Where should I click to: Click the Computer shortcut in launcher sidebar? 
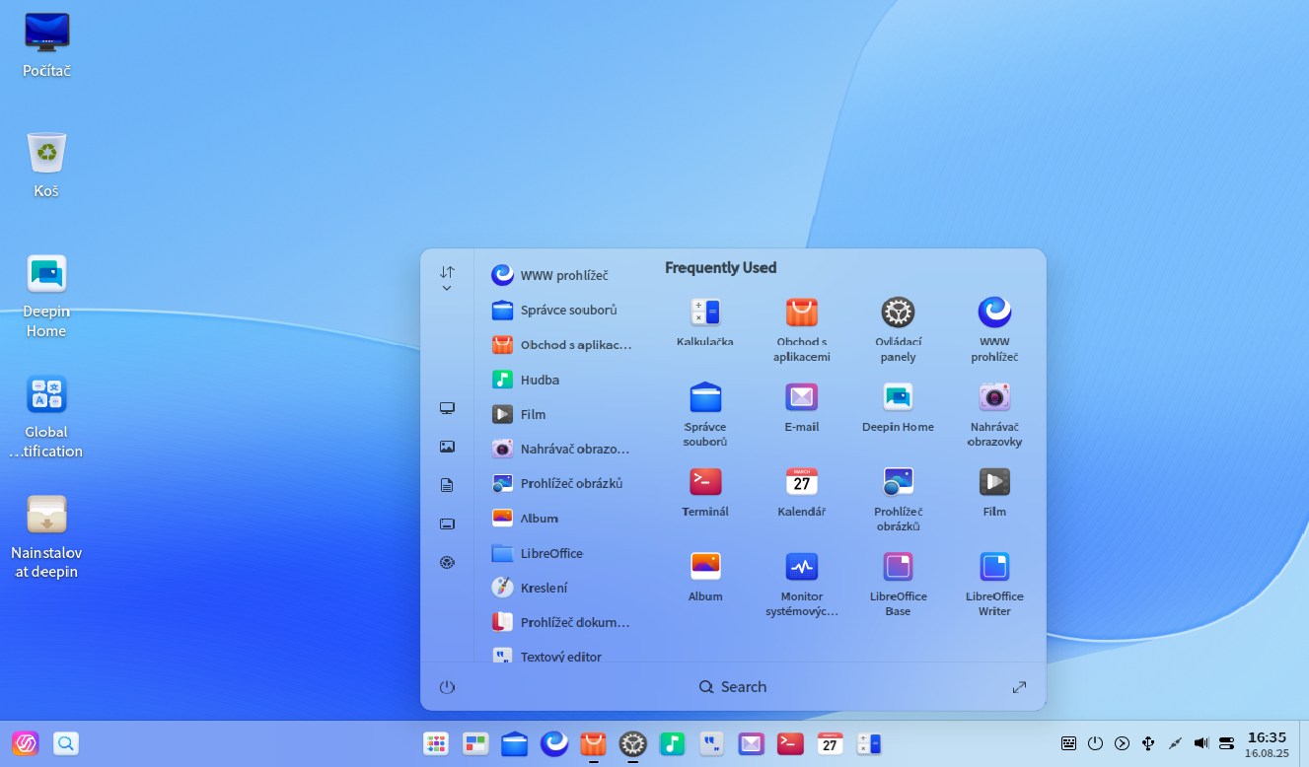[447, 408]
